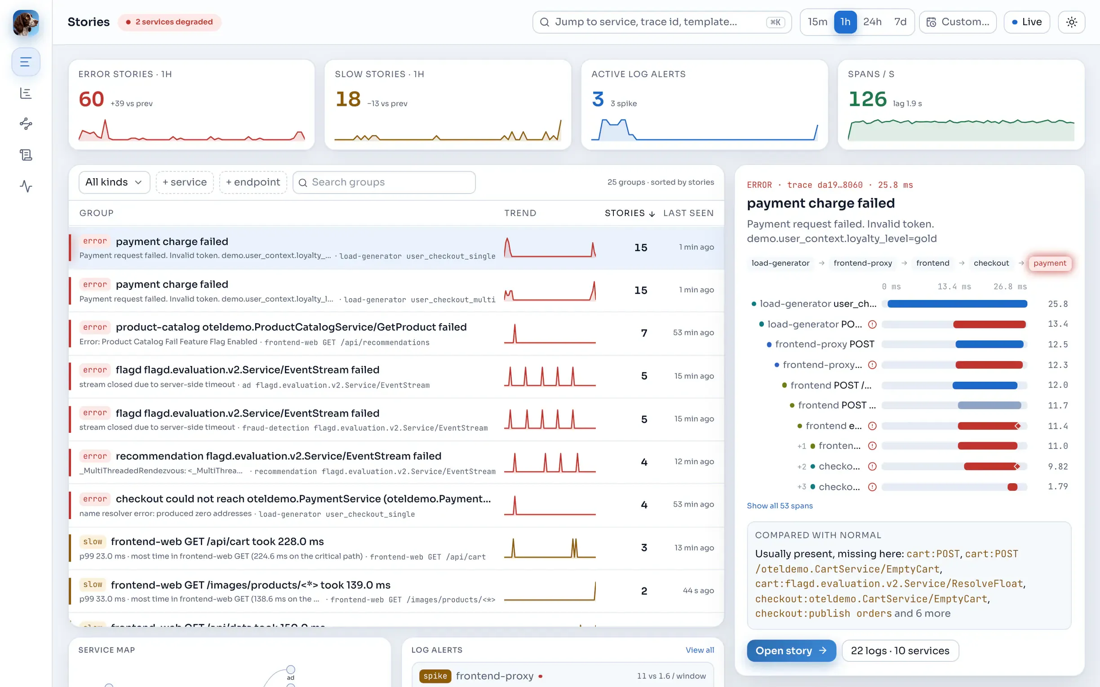Expand +2 collapsed checkout spans
Viewport: 1100px width, 687px height.
click(801, 467)
